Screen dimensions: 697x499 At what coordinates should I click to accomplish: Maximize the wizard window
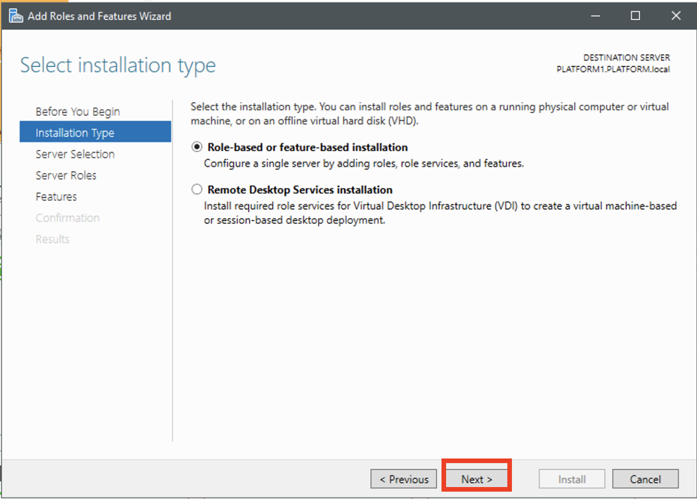point(635,16)
